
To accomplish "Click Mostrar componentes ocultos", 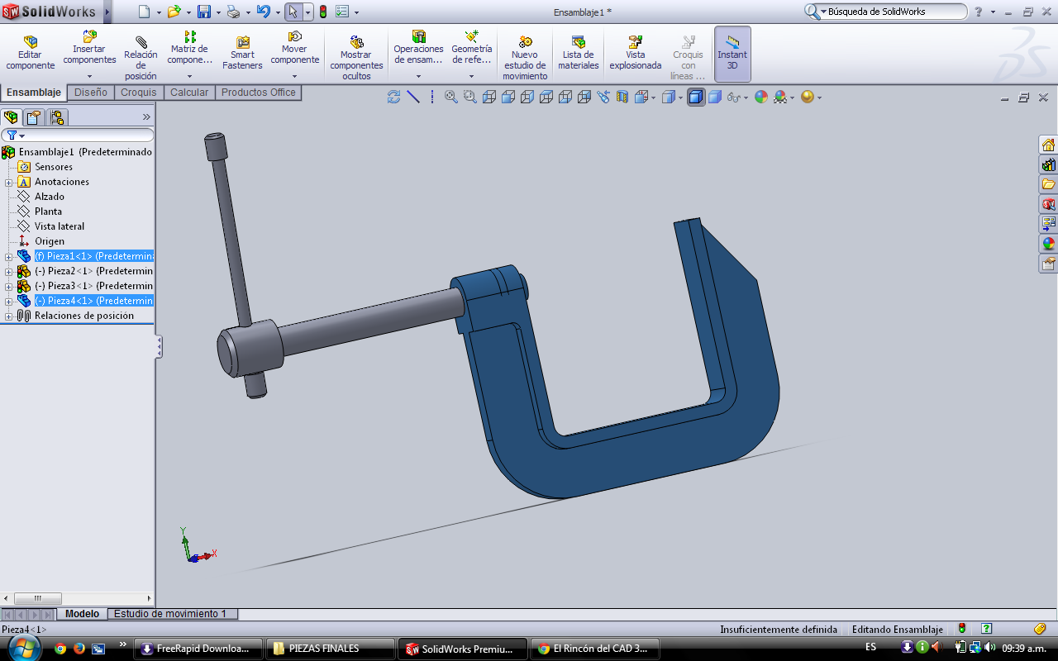I will [x=356, y=58].
